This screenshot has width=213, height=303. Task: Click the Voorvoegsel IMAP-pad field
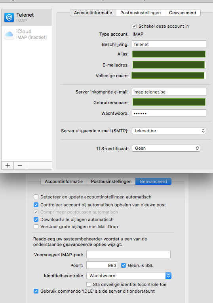(x=128, y=255)
